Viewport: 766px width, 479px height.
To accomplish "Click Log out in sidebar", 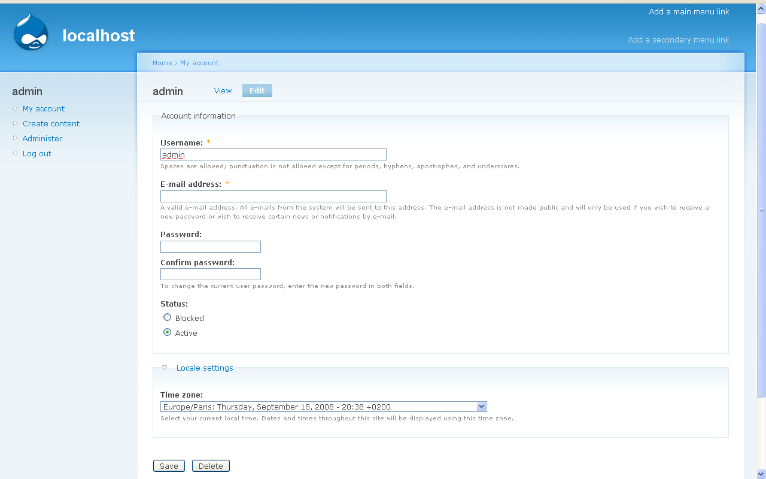I will [x=37, y=153].
